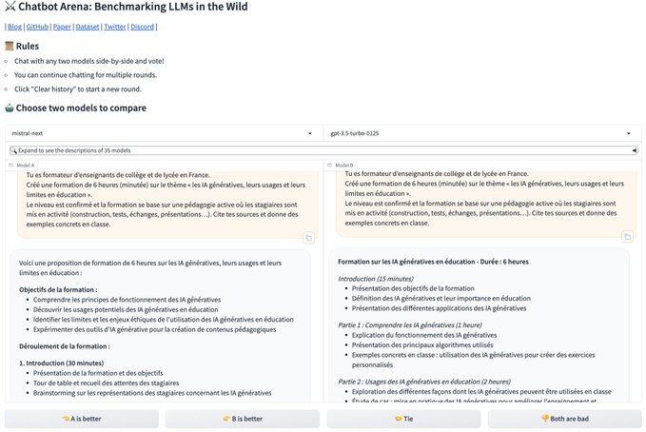The height and width of the screenshot is (432, 646).
Task: Join via the Discord link
Action: (x=142, y=27)
